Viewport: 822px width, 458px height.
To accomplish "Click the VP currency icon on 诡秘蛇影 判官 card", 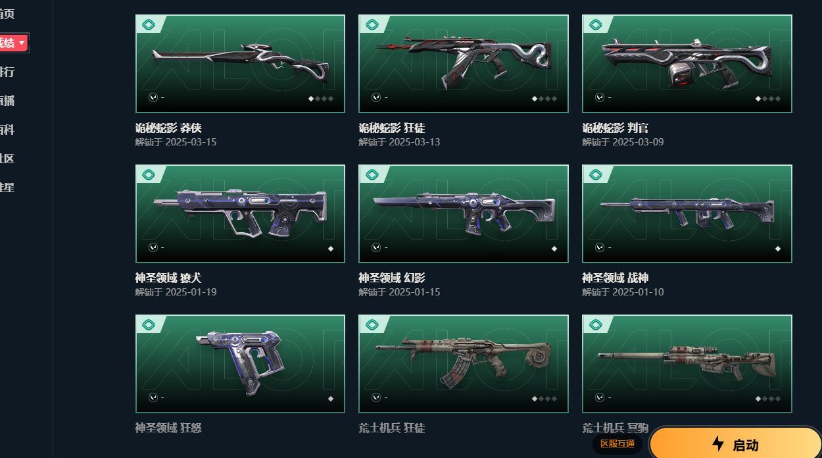I will (600, 97).
